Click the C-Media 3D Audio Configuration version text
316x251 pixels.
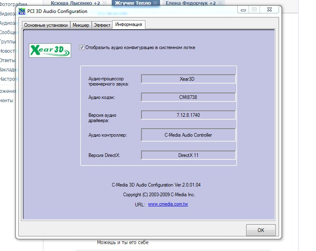point(156,185)
